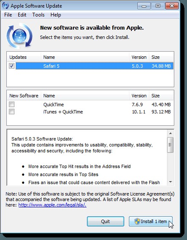
Task: Click the 43.40 MB size value
Action: coord(161,105)
